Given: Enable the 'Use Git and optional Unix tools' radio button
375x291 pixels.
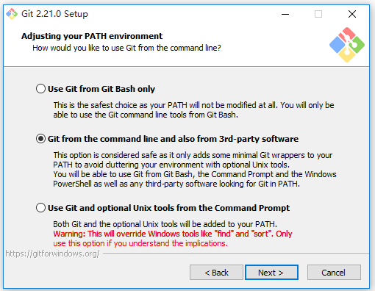Looking at the screenshot, I should tap(40, 208).
